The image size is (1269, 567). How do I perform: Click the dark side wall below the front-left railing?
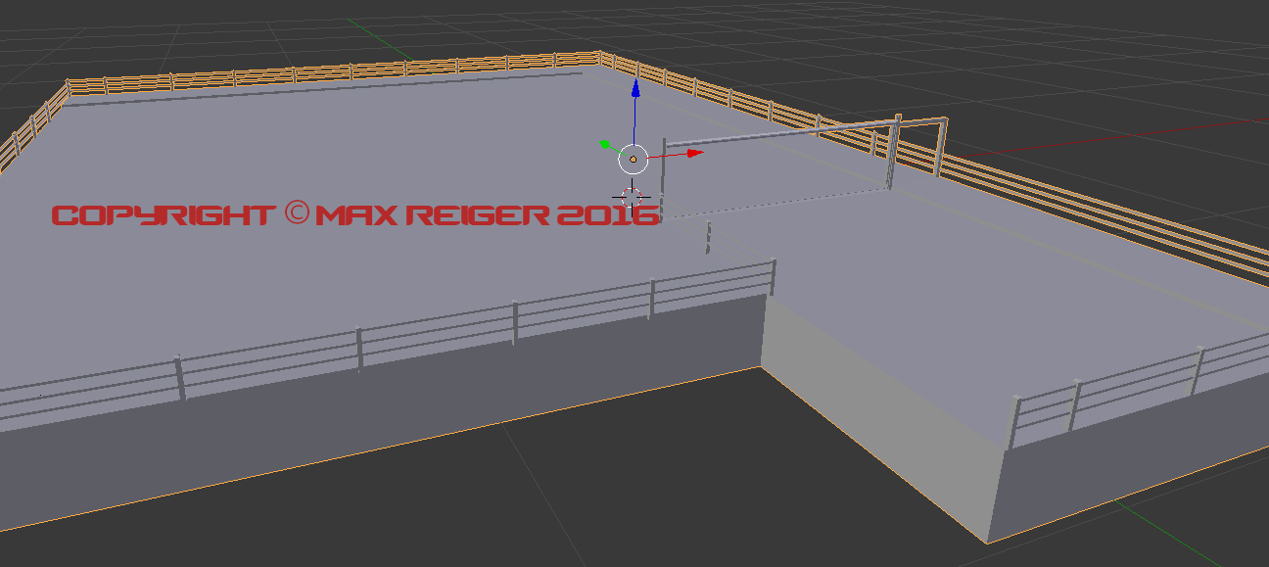click(x=392, y=421)
